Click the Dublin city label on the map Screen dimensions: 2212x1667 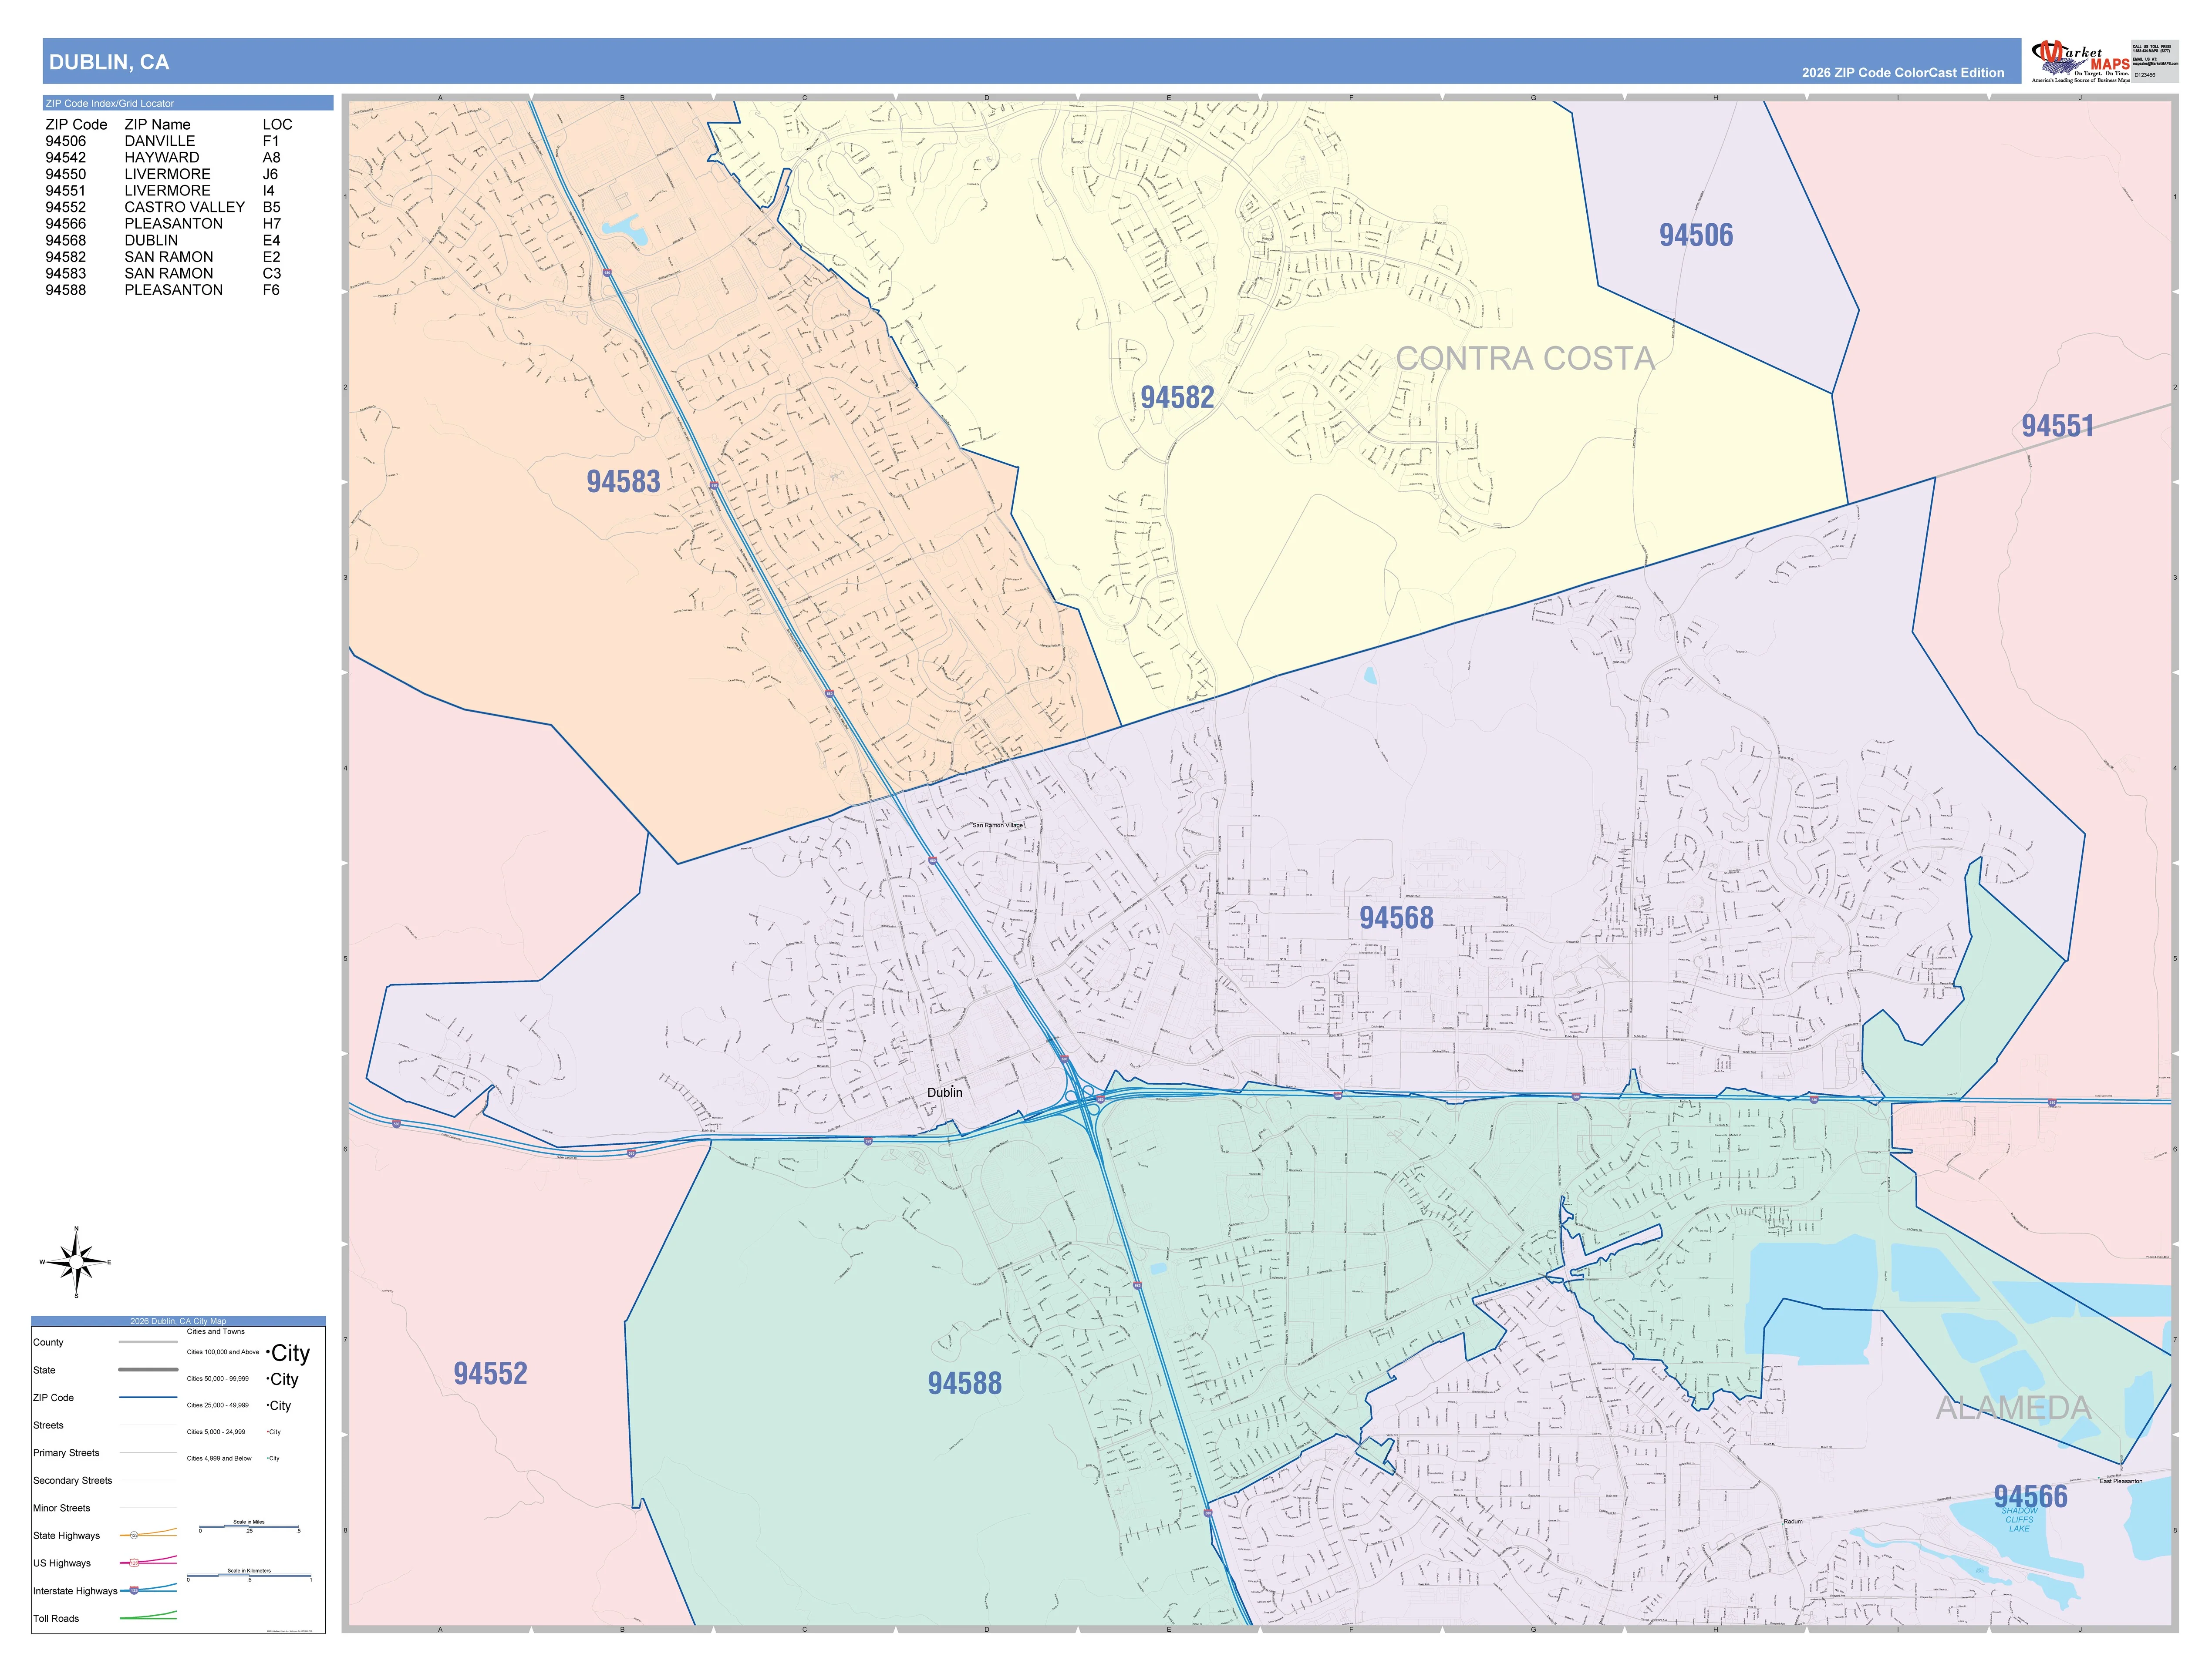coord(945,1092)
